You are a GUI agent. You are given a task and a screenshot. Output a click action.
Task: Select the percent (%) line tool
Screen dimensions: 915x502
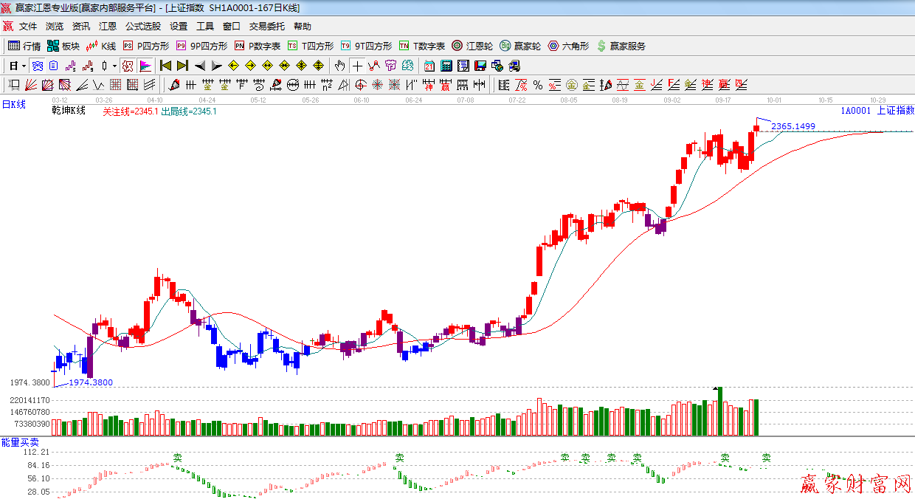pos(538,85)
